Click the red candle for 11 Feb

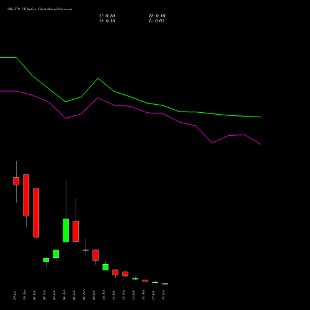tap(115, 272)
